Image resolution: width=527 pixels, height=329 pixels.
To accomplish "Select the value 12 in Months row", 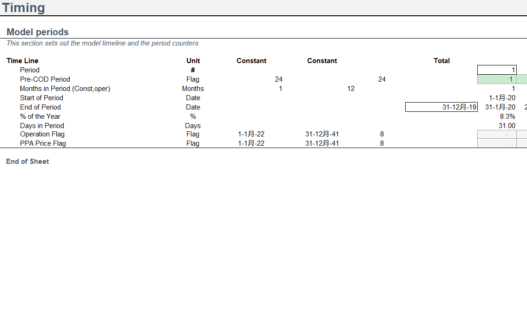I will (351, 89).
